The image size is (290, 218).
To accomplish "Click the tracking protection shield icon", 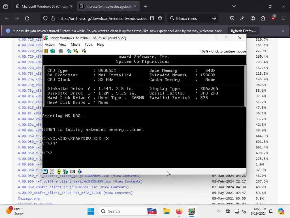I will pos(45,18).
